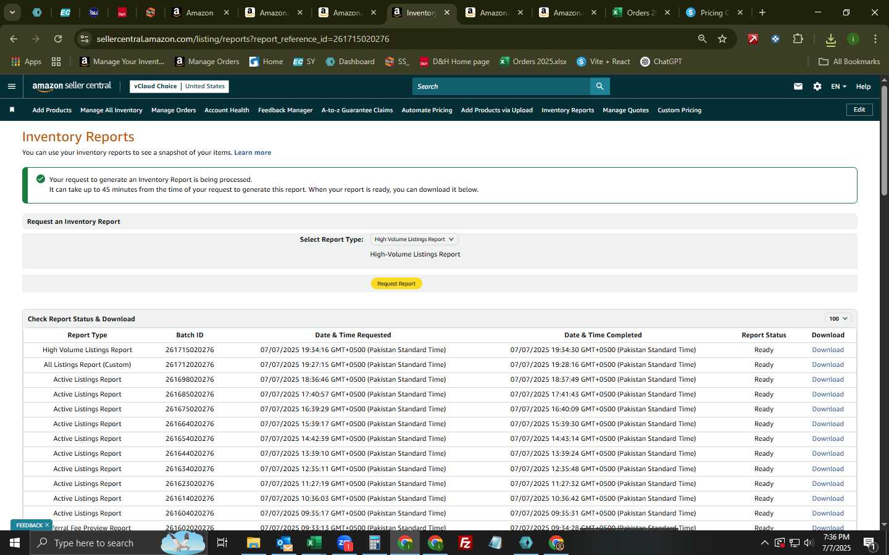The width and height of the screenshot is (889, 555).
Task: Click the bookmark flag icon on nav bar
Action: (x=12, y=110)
